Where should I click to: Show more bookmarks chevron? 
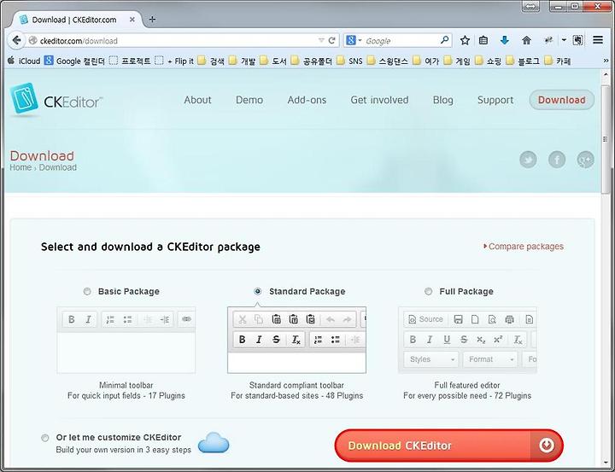pyautogui.click(x=606, y=61)
